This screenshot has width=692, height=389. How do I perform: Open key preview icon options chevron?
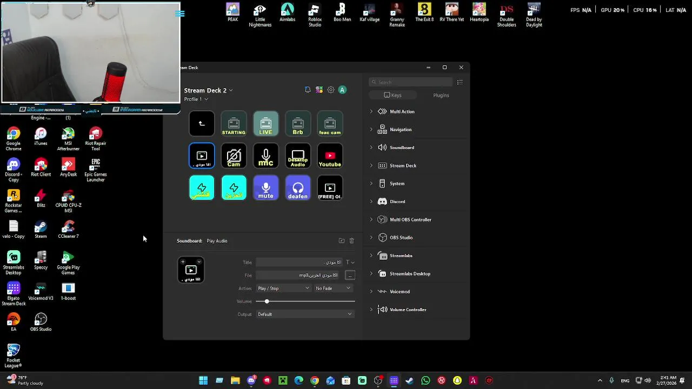[x=199, y=262]
